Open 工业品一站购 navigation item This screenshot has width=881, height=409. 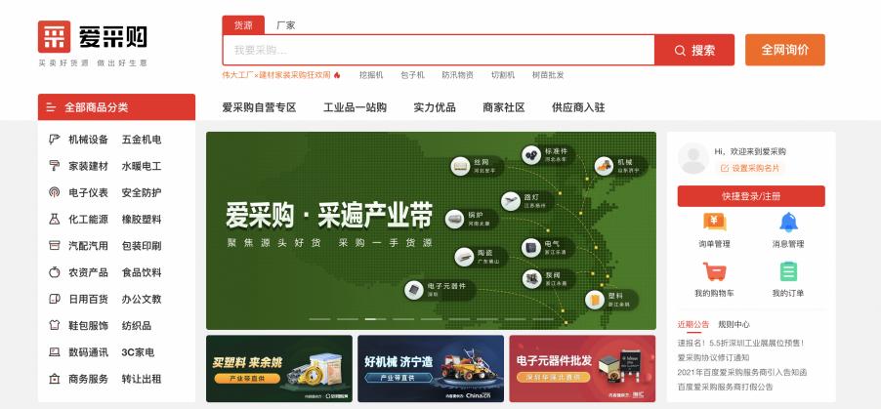coord(355,107)
